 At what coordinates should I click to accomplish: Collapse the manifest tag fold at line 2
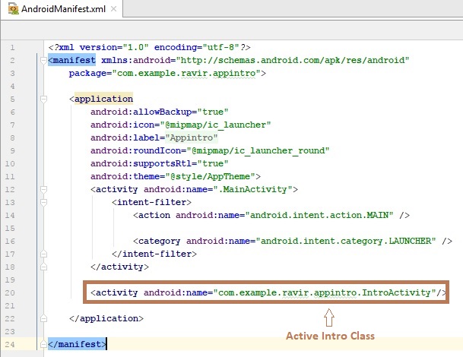(43, 61)
